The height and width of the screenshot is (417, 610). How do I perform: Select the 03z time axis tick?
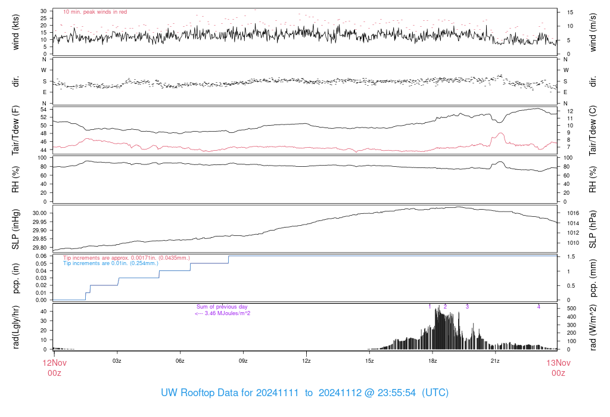[117, 361]
